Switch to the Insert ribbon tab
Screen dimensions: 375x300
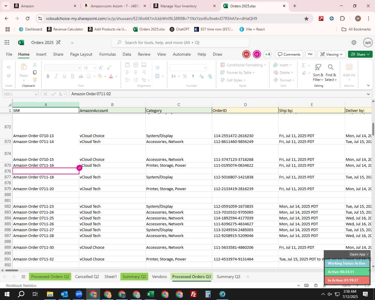[x=41, y=54]
